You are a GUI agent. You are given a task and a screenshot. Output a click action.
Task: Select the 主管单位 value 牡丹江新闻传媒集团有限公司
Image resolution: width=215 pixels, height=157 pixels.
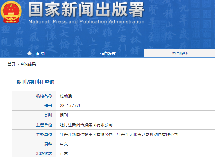click(86, 125)
